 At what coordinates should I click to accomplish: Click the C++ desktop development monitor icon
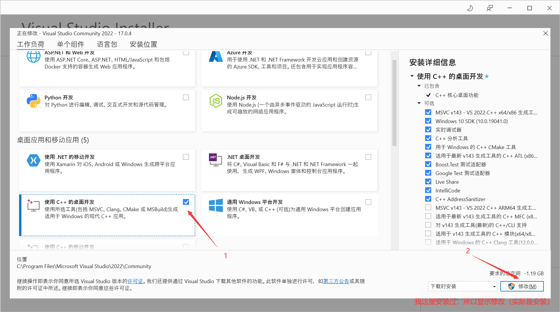34,205
